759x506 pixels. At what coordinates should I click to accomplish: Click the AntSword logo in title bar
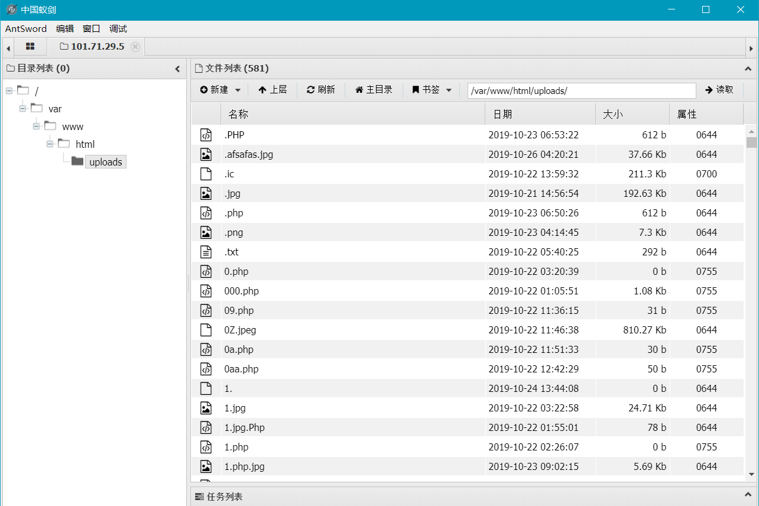11,9
